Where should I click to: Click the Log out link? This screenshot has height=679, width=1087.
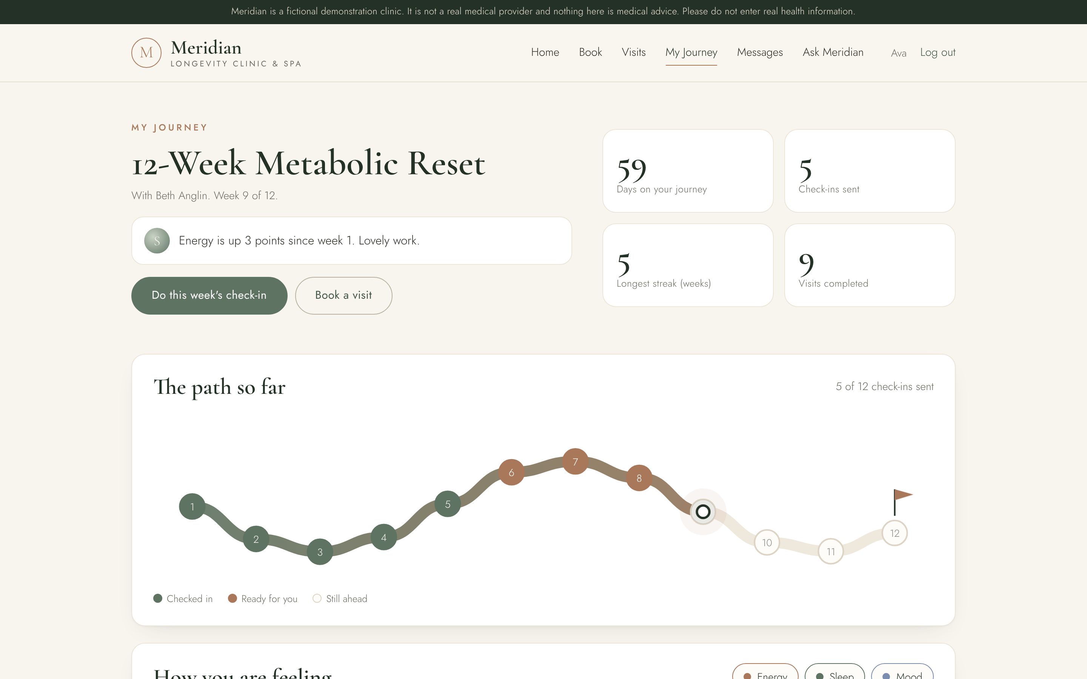pyautogui.click(x=938, y=52)
